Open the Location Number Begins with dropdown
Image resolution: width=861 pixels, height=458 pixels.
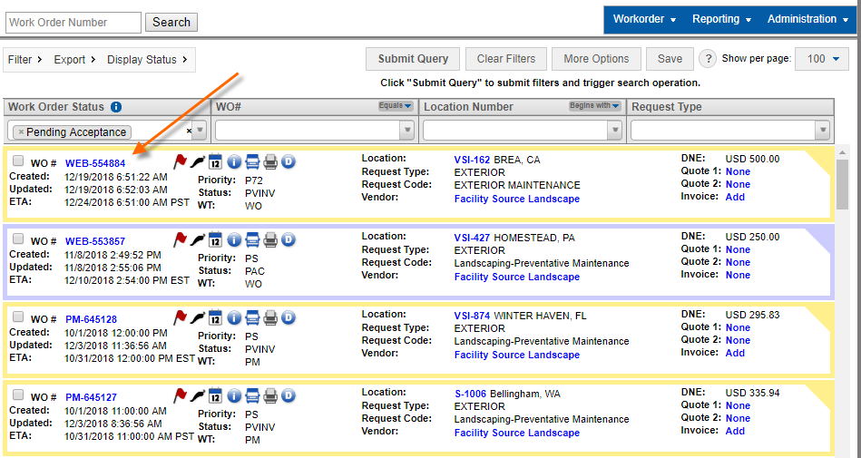click(594, 106)
